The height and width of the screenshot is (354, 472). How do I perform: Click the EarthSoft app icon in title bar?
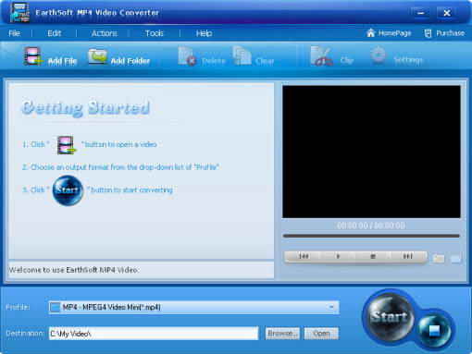19,13
